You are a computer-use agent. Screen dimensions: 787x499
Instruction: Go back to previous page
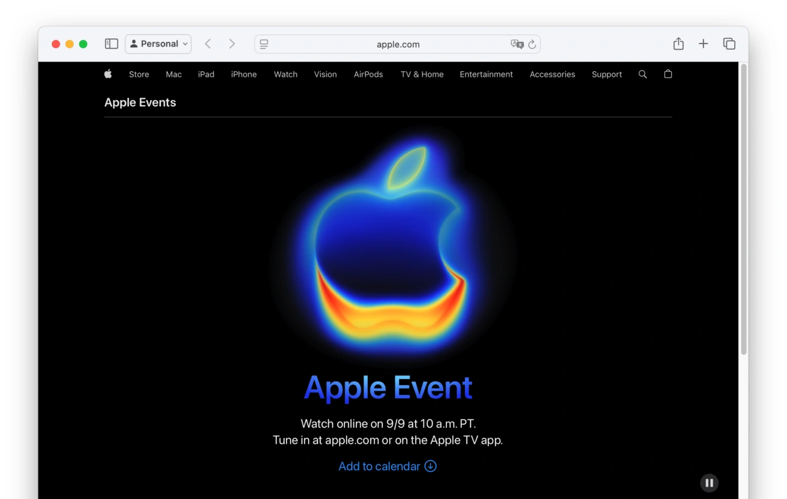coord(208,44)
